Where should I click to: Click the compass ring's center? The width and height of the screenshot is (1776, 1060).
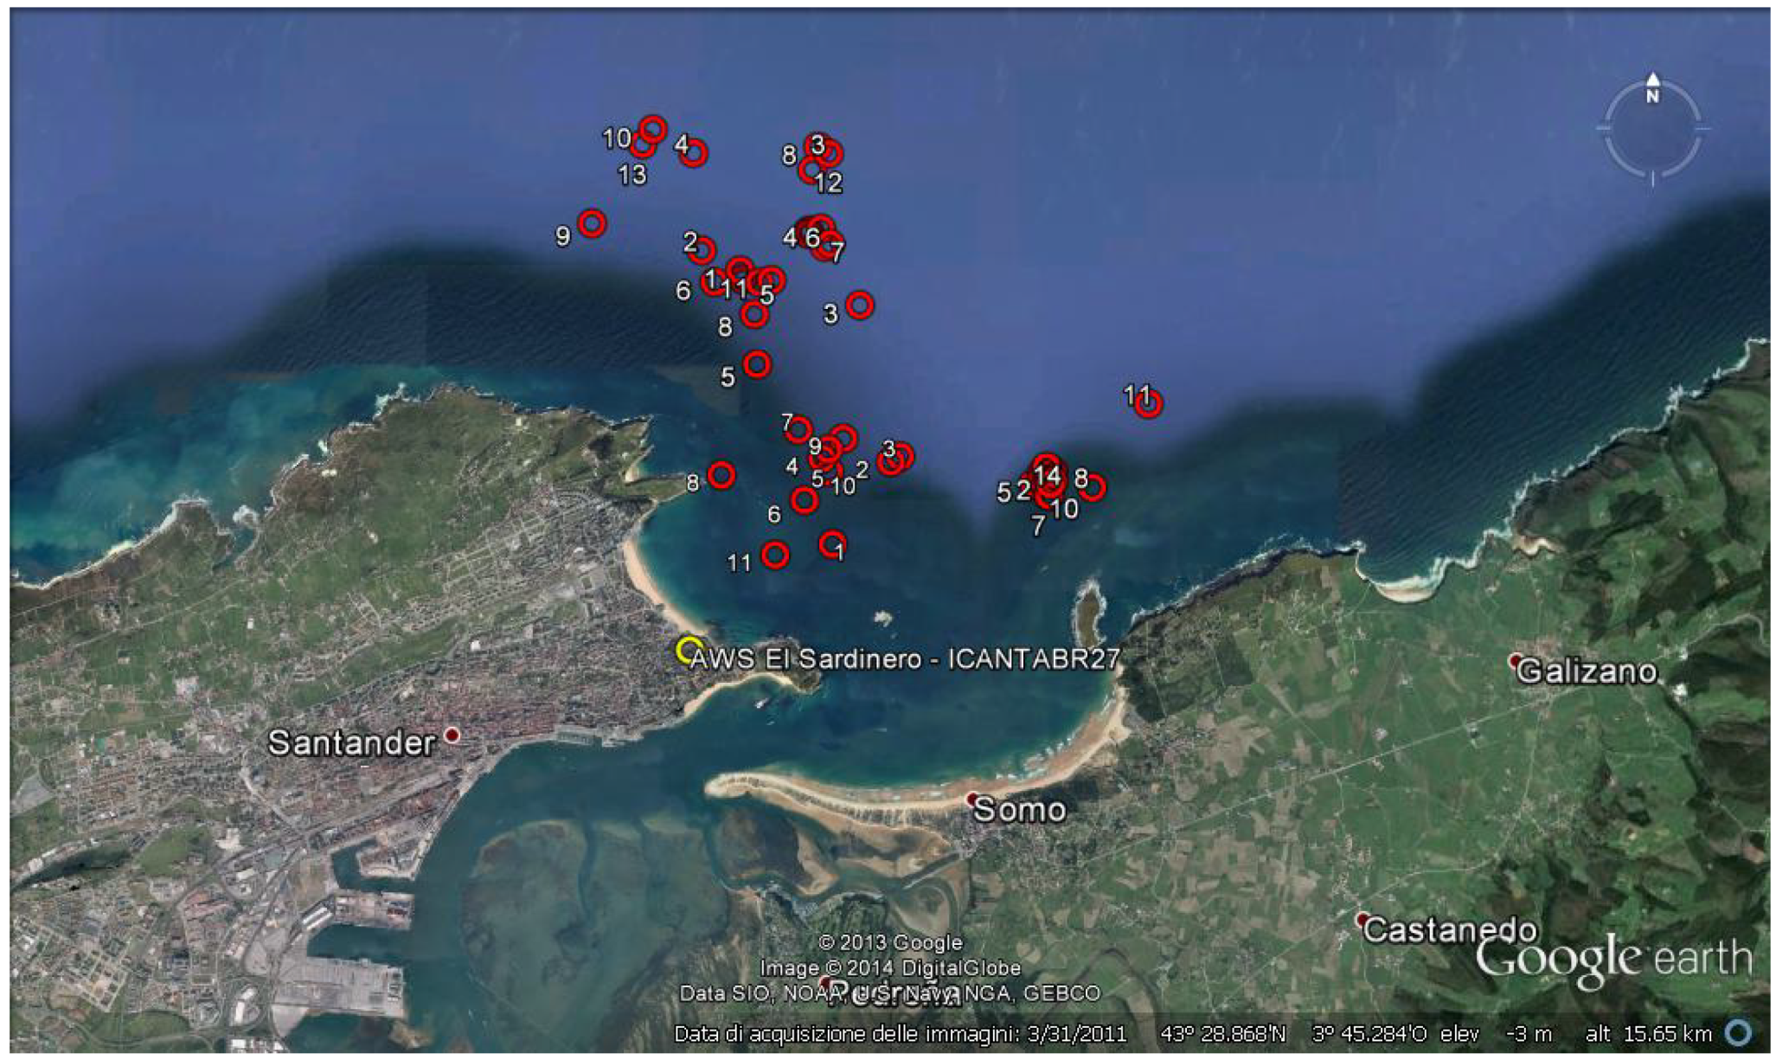1652,130
